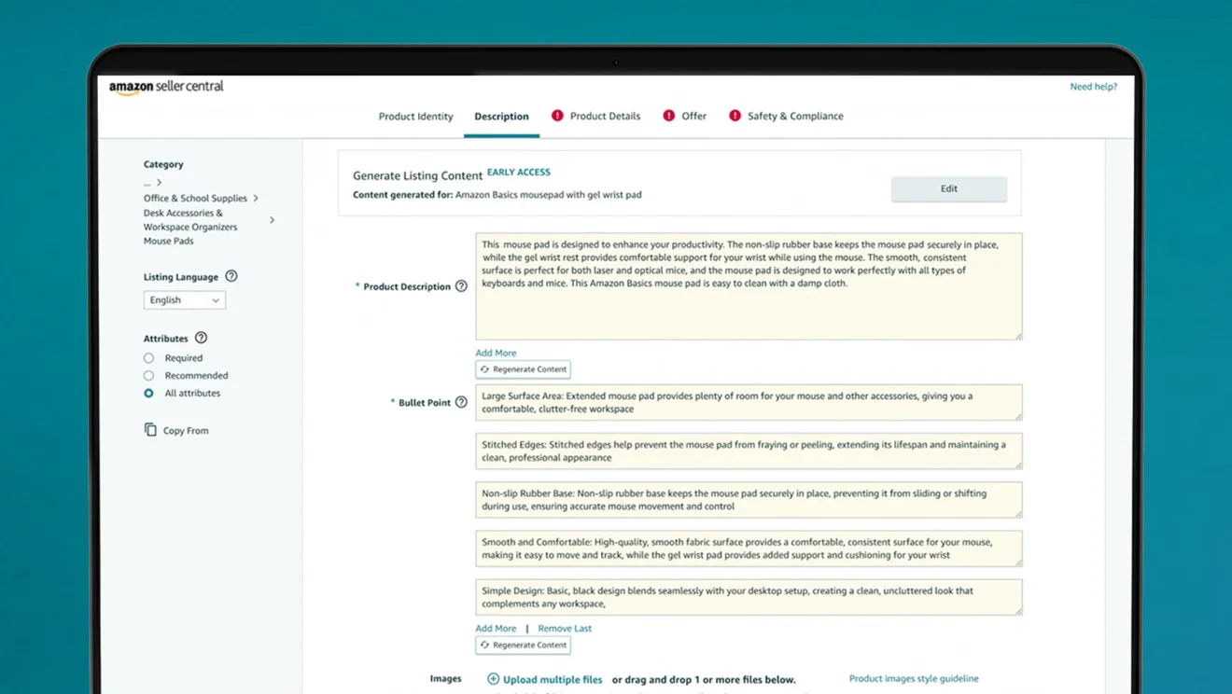Click into the Product Description text area
This screenshot has width=1232, height=694.
pos(749,286)
